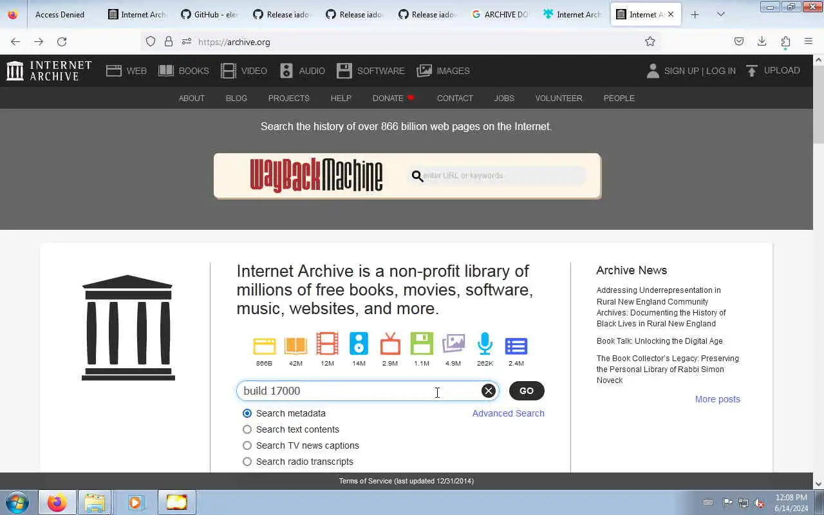Open the Windows Start button
Viewport: 824px width, 515px height.
[17, 502]
